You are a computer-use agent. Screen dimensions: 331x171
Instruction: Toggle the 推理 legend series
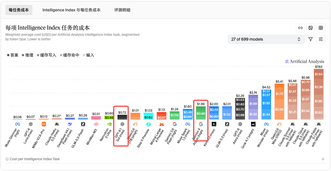(x=28, y=55)
